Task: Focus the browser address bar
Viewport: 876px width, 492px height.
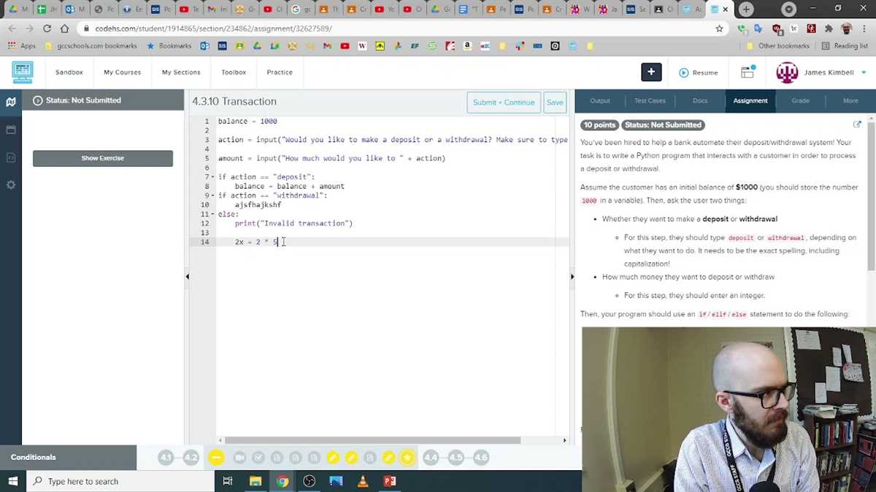Action: pos(394,28)
